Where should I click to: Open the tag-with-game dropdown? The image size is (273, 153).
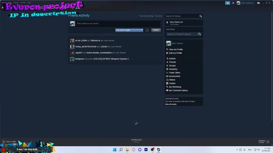(x=129, y=30)
